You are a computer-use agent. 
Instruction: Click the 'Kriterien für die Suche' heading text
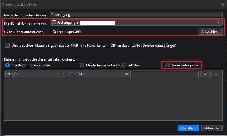click(39, 59)
